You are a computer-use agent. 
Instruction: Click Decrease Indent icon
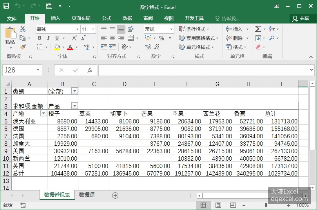coord(104,47)
